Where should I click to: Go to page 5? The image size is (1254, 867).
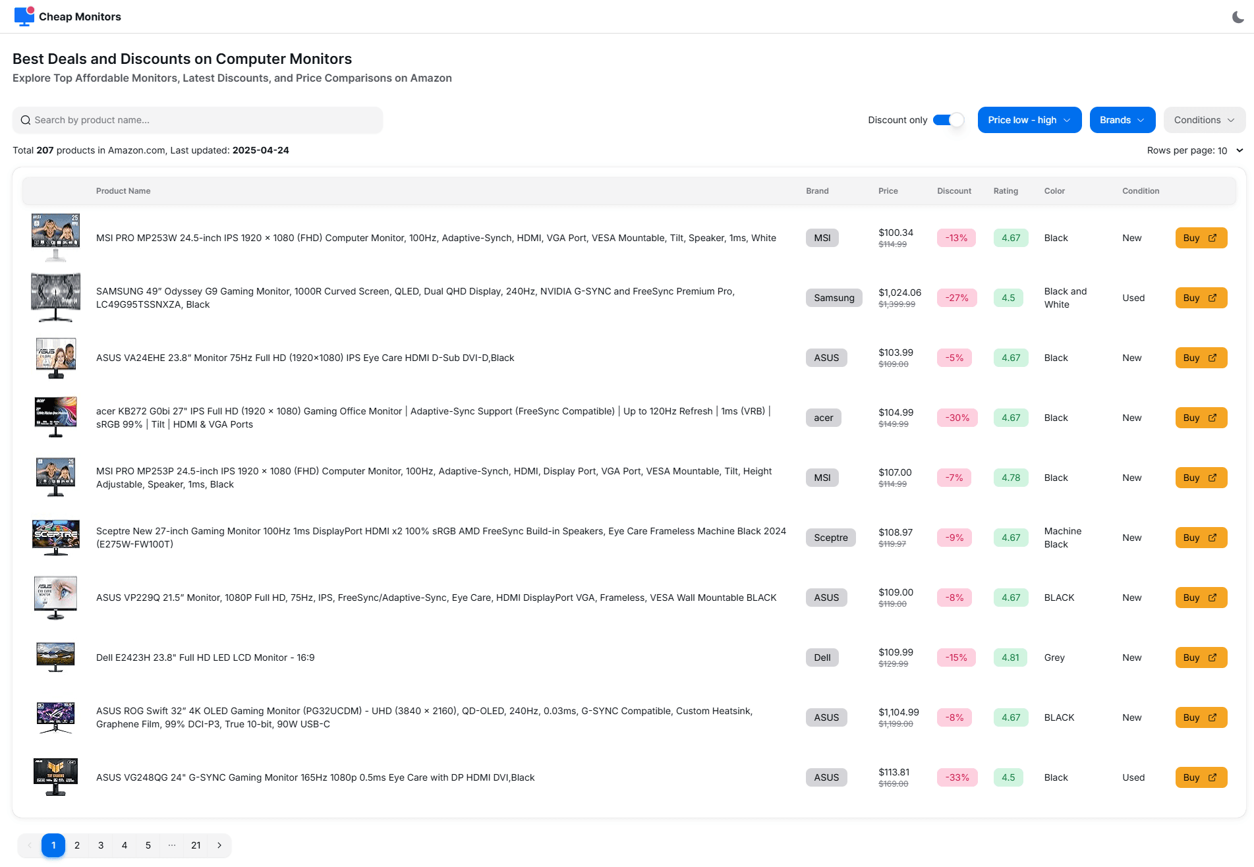coord(148,845)
